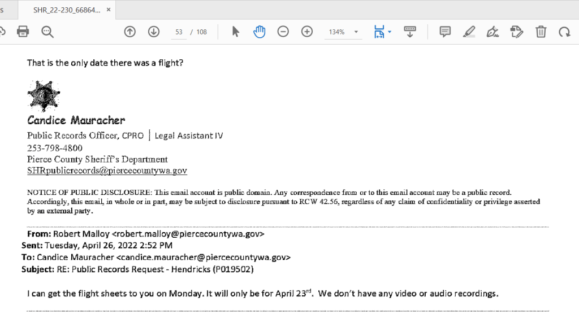Open the 134% zoom level dropdown
The height and width of the screenshot is (314, 579).
coord(344,32)
